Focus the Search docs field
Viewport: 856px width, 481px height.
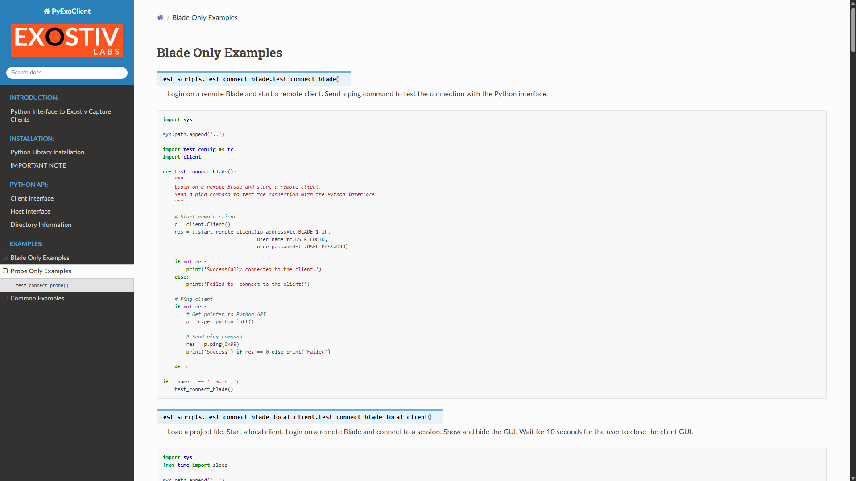67,73
